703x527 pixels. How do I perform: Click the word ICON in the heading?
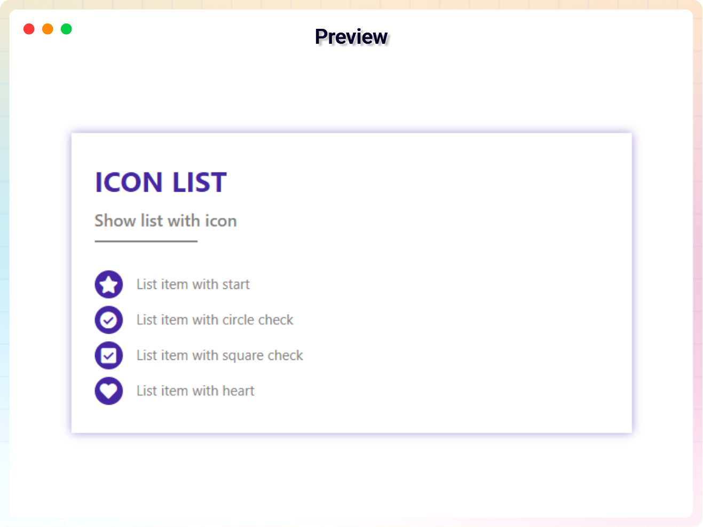pos(129,183)
